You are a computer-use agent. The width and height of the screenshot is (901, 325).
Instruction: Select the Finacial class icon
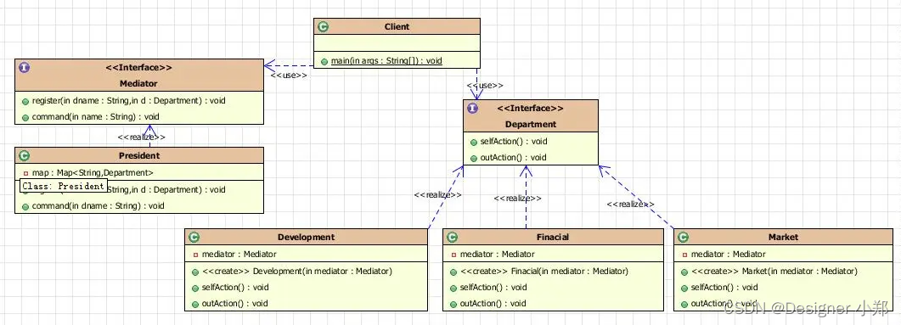453,237
